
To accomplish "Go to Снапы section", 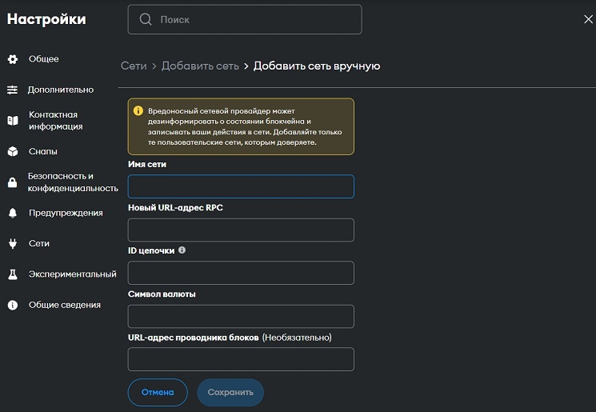I will (43, 151).
